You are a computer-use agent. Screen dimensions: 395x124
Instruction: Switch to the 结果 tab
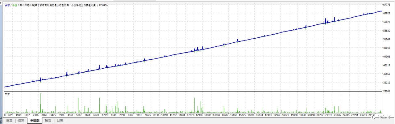(21, 121)
